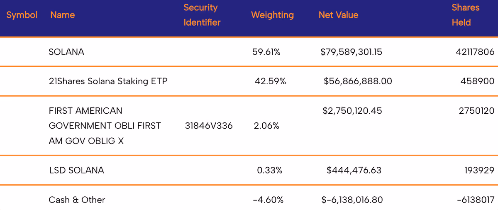The width and height of the screenshot is (498, 210).
Task: Click the Net Value column header
Action: click(x=338, y=15)
